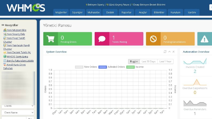Open the Tickets Waiting tile
212x119 pixels.
119,39
